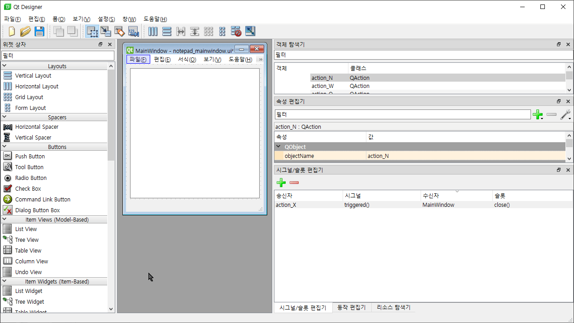The width and height of the screenshot is (574, 323).
Task: Remove connection with red minus in signal/slot editor
Action: pyautogui.click(x=294, y=183)
